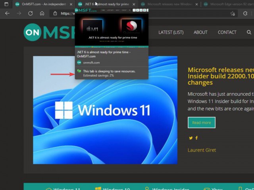The height and width of the screenshot is (190, 254).
Task: Click the preview title '.NET 6 is almost ready'
Action: pos(104,54)
